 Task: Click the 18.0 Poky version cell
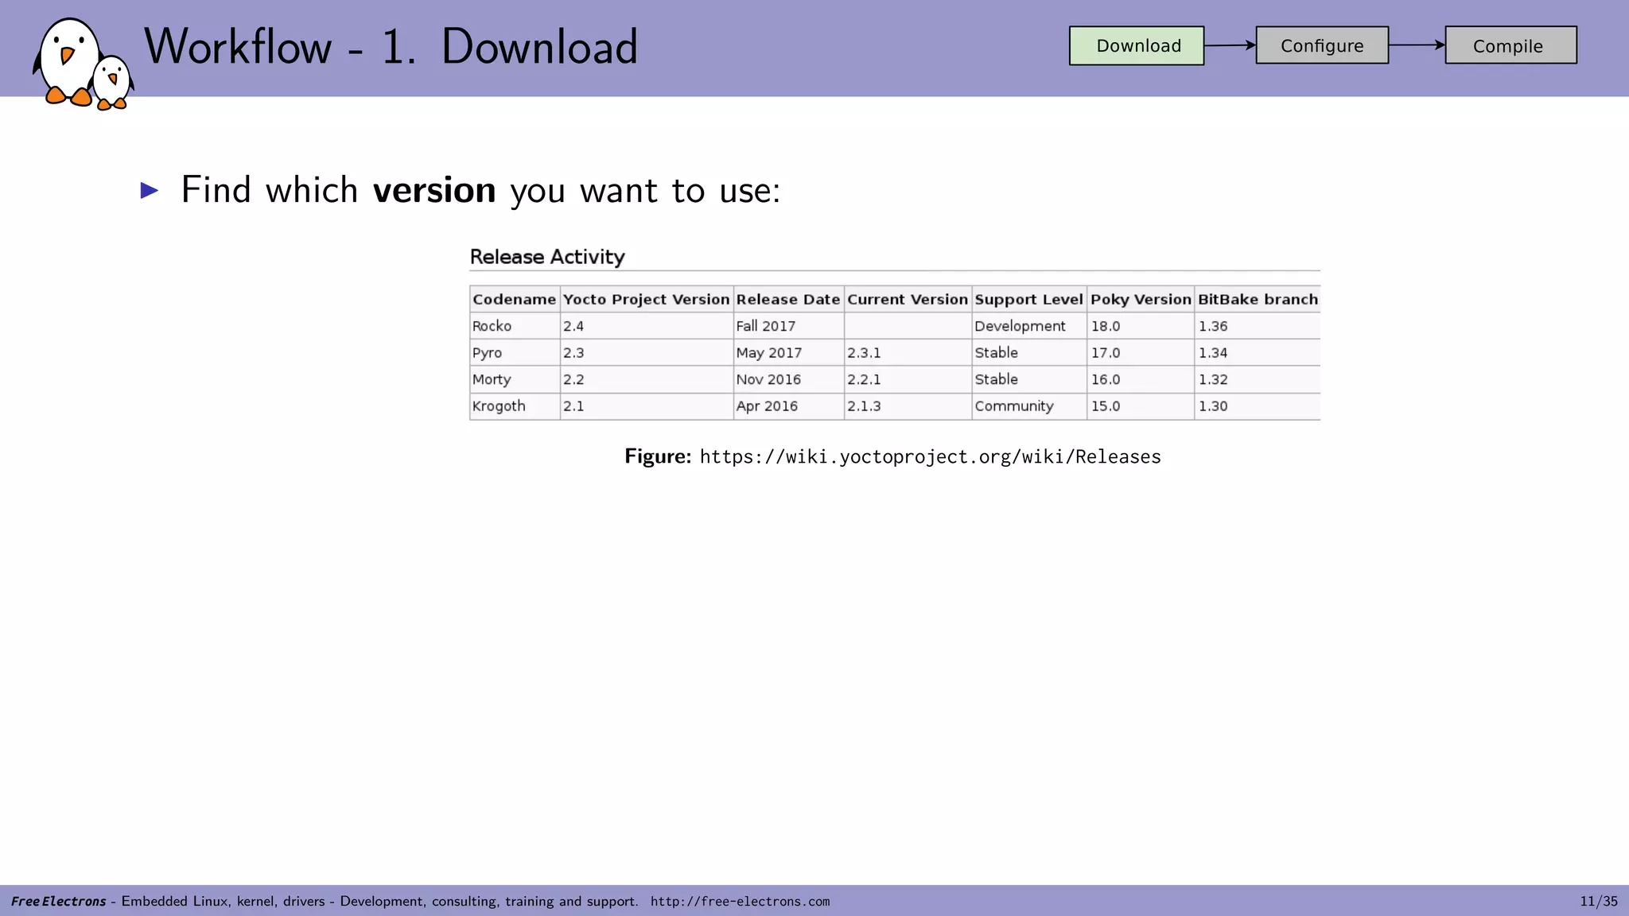tap(1141, 326)
